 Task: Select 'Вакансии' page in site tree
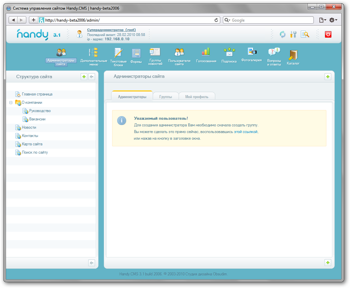pos(37,119)
